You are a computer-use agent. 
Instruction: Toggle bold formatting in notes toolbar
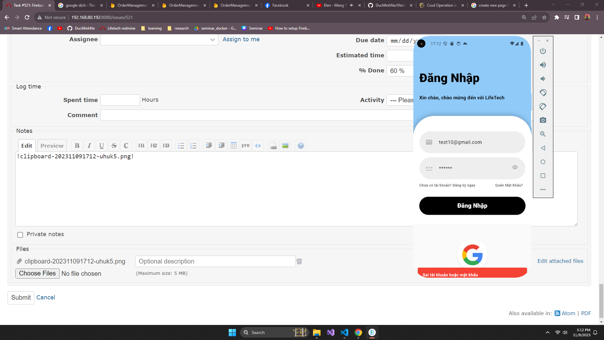point(77,145)
